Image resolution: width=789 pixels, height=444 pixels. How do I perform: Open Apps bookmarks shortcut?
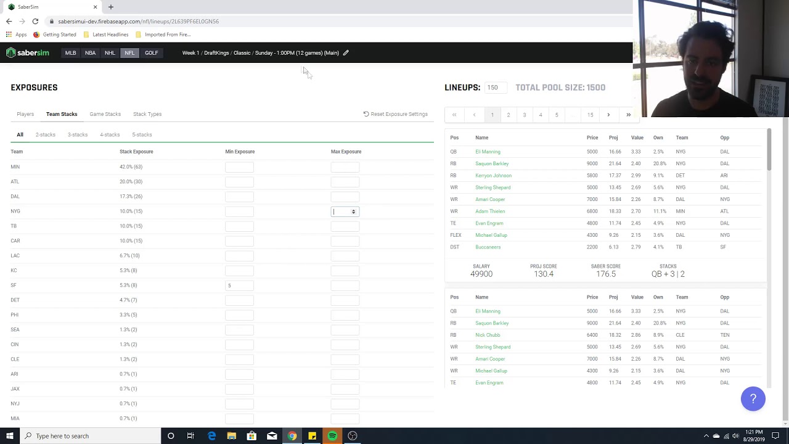17,35
